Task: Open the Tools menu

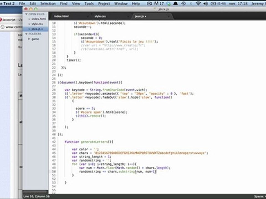Action: [89, 3]
